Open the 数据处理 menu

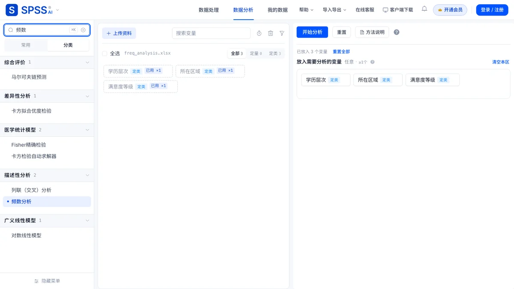[209, 10]
